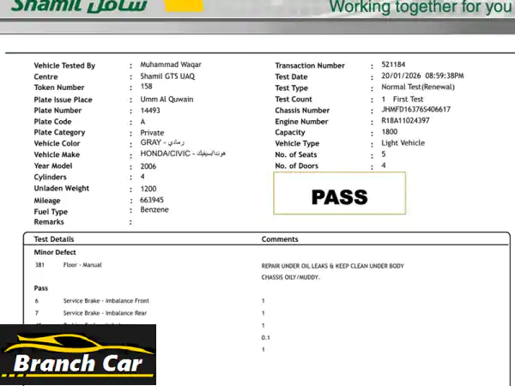Click the HONDA/CIVIC vehicle make value
The image size is (515, 386).
[167, 154]
